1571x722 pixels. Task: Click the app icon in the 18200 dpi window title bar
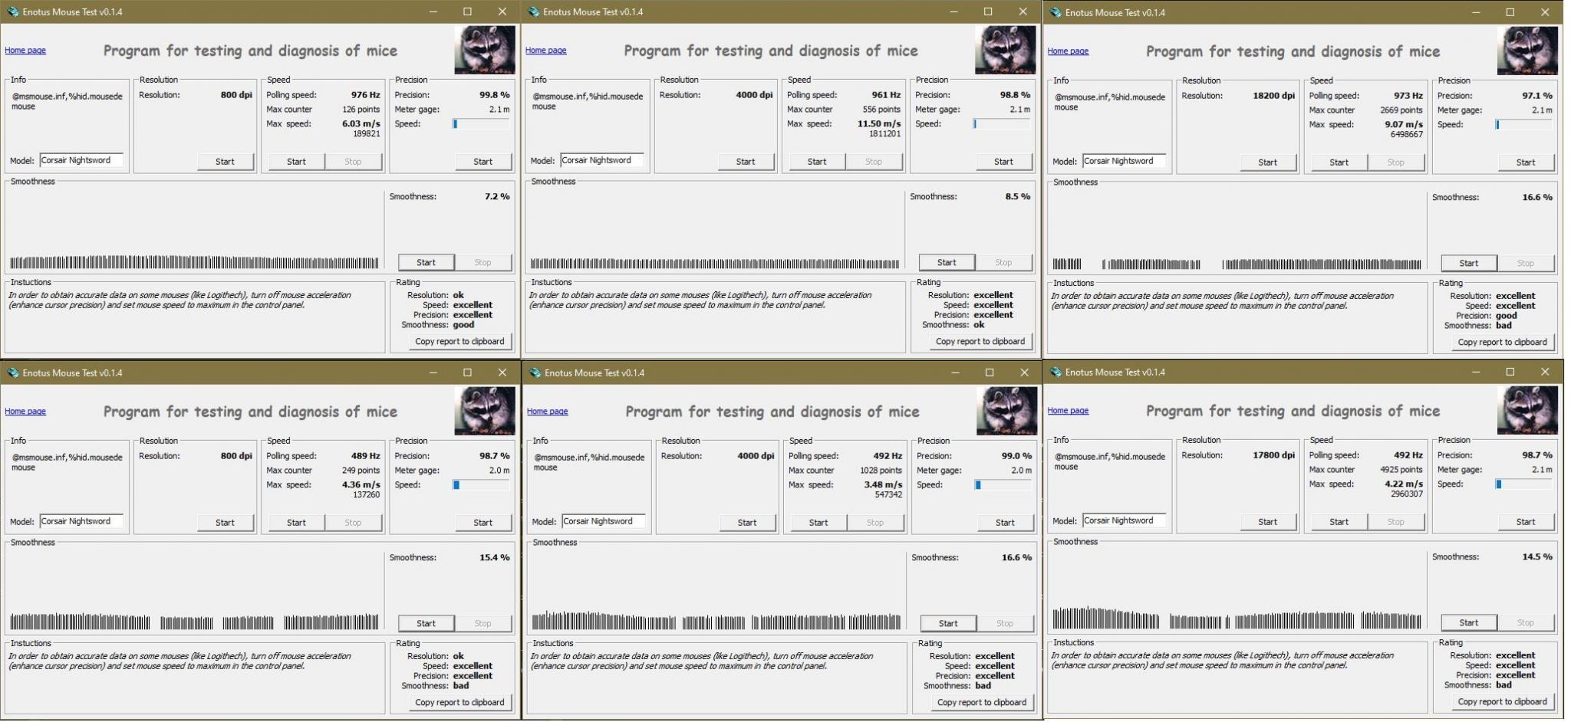tap(1056, 12)
